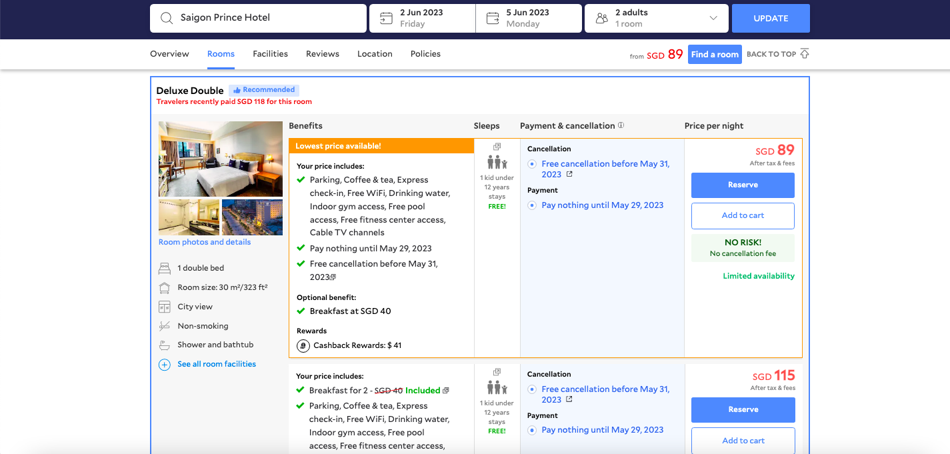Click the info icon beside Payment & cancellation
This screenshot has width=950, height=454.
(x=621, y=125)
